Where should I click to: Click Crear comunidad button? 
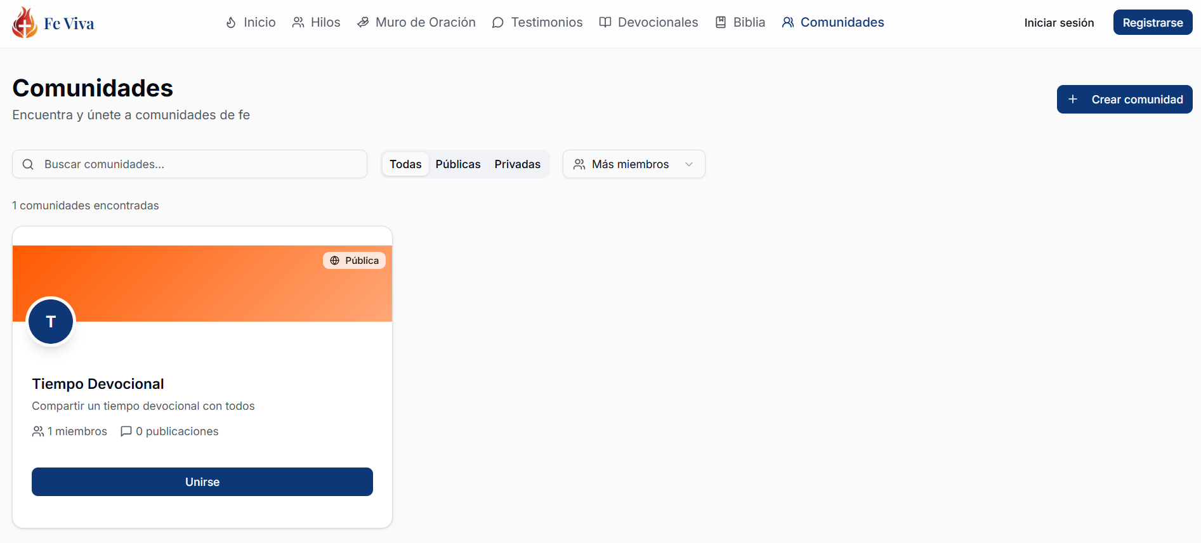(1124, 100)
